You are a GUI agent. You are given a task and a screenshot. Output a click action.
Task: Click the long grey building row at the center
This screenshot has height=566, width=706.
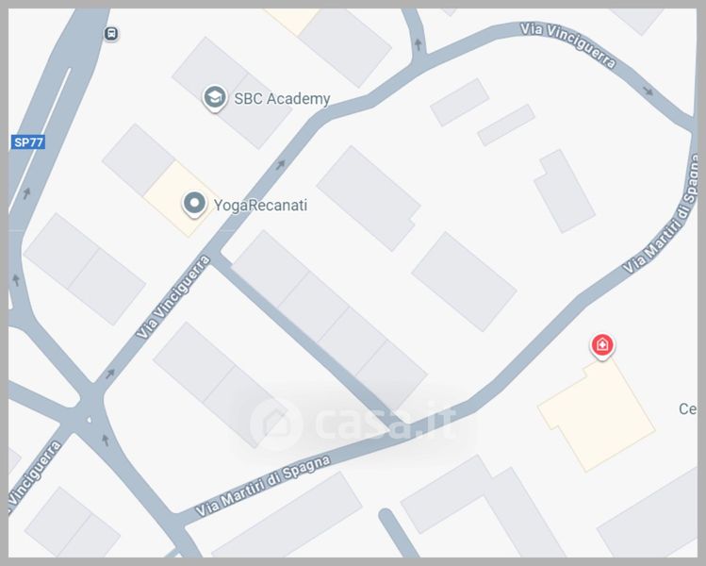(329, 320)
